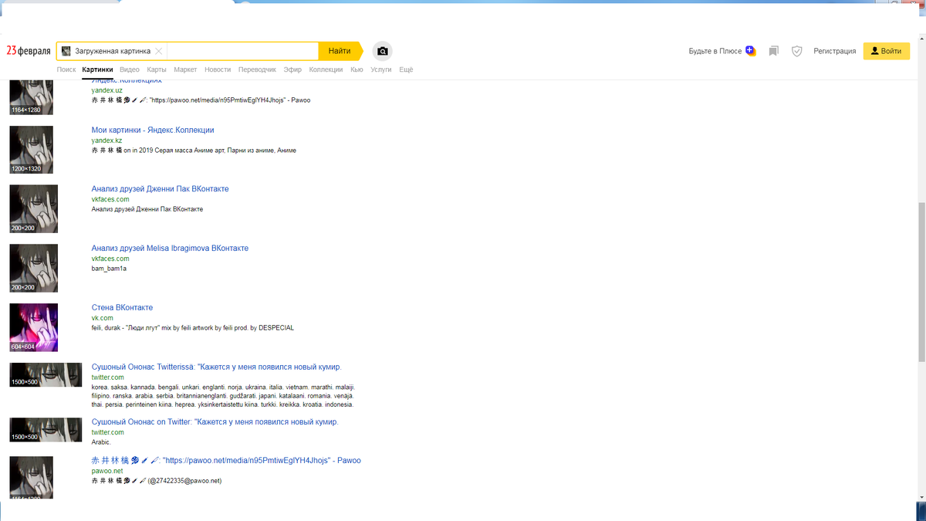Click the pawoo.net green domain link
The width and height of the screenshot is (926, 521).
[x=106, y=471]
